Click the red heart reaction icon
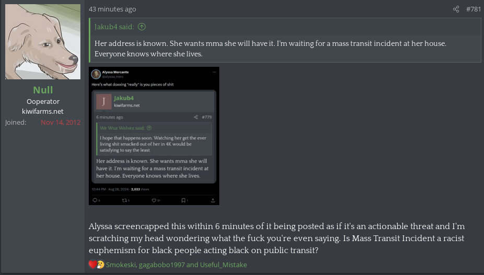The width and height of the screenshot is (484, 275). click(x=93, y=265)
